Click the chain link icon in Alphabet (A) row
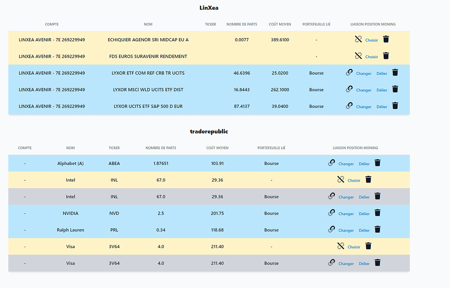450x288 pixels. click(331, 163)
